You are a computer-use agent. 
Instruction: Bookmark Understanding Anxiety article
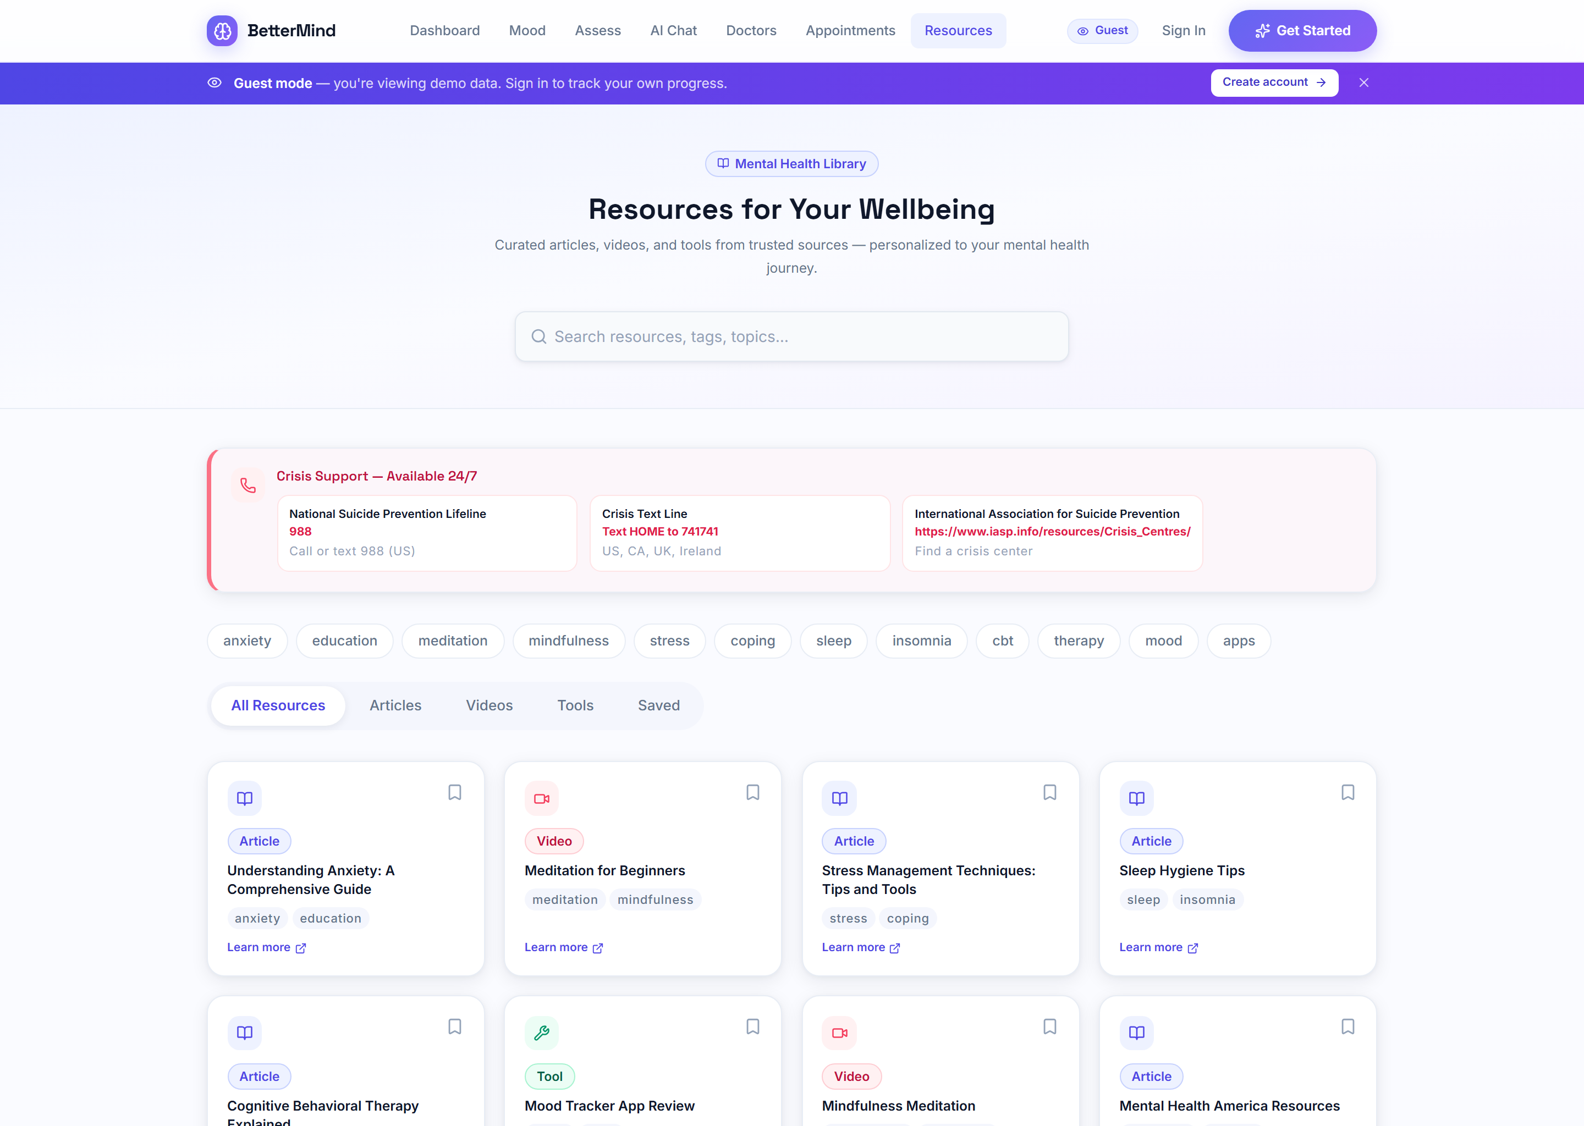coord(454,792)
